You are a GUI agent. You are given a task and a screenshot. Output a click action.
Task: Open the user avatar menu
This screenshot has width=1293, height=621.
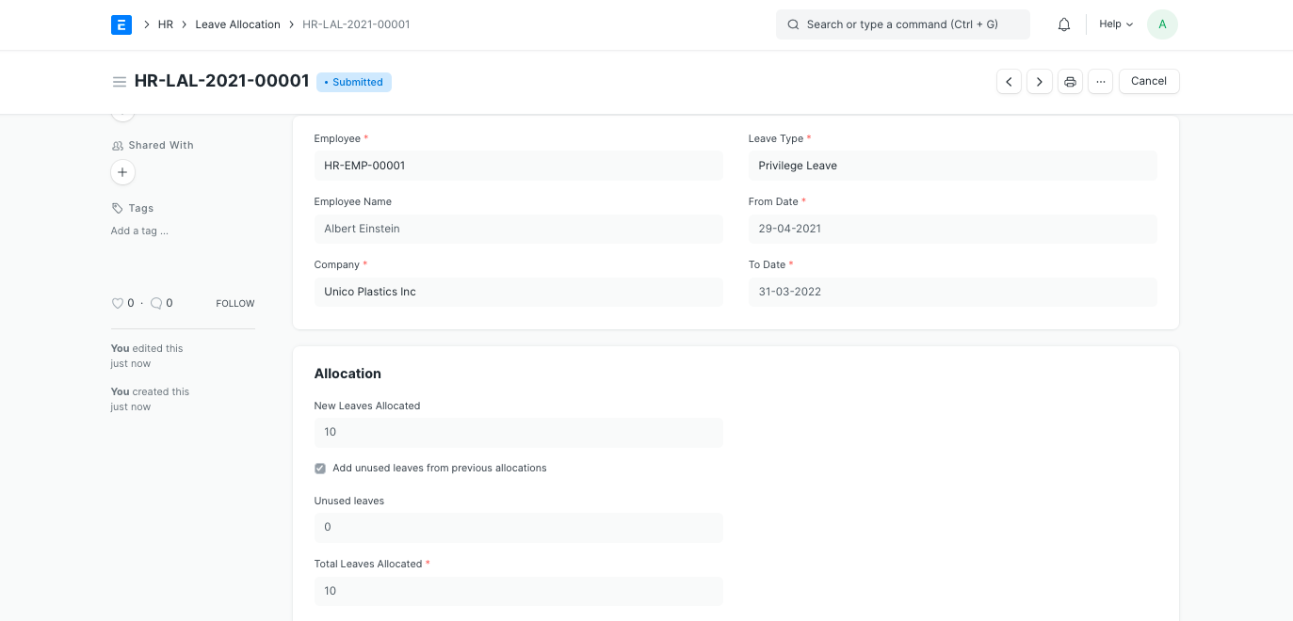tap(1162, 24)
